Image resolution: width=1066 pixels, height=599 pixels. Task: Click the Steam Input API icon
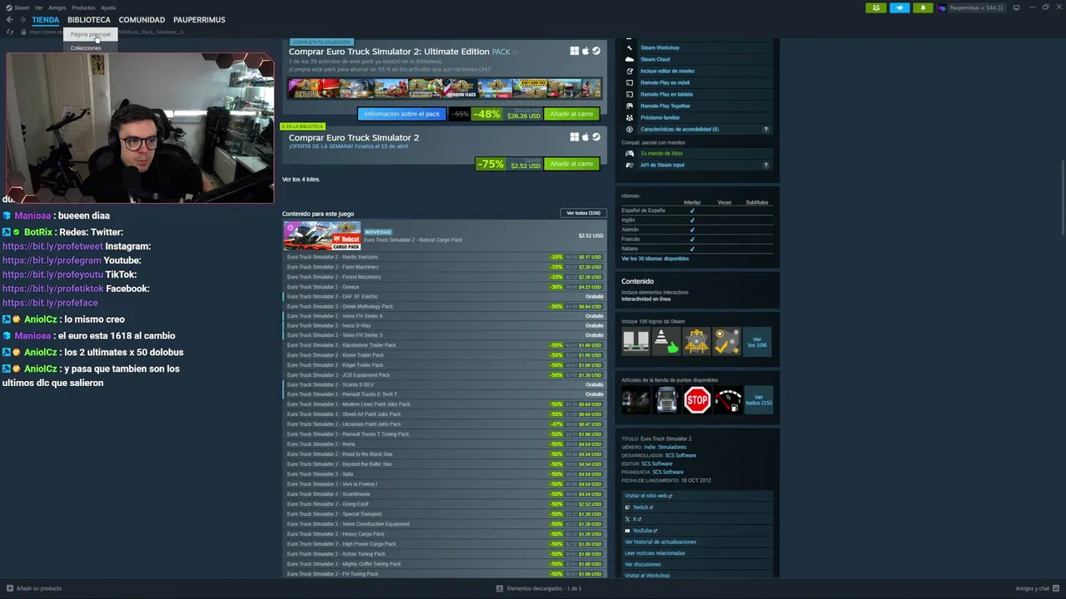[630, 165]
